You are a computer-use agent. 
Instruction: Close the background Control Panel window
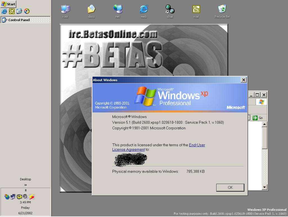pyautogui.click(x=264, y=95)
